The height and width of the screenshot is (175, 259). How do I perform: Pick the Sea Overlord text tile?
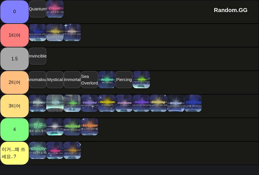coord(89,80)
